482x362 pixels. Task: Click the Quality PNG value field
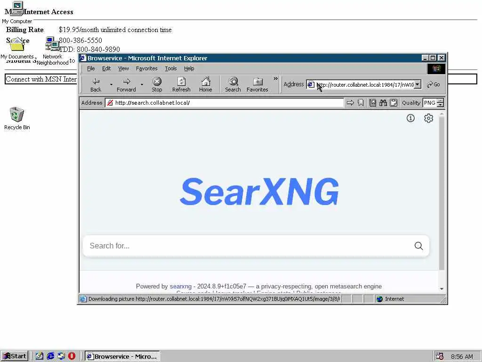click(430, 103)
